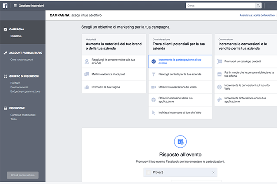The image size is (277, 184).
Task: Select Promuovi la tua Pagina objective
Action: point(114,87)
